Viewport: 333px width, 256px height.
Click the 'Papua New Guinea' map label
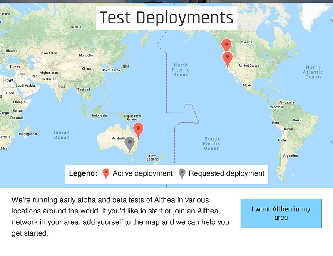click(132, 118)
